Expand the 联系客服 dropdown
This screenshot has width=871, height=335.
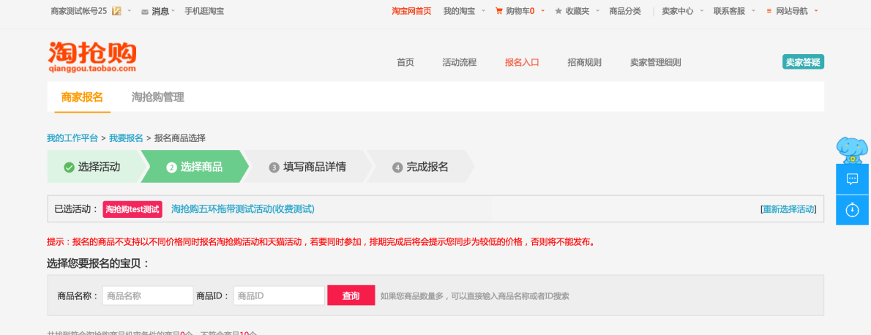753,10
